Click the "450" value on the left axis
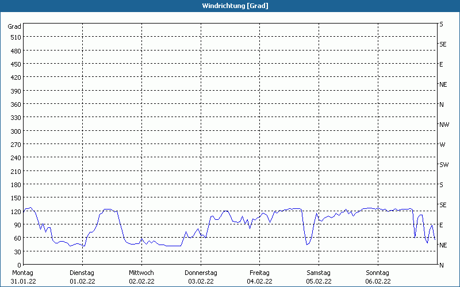This screenshot has height=287, width=460. [16, 64]
